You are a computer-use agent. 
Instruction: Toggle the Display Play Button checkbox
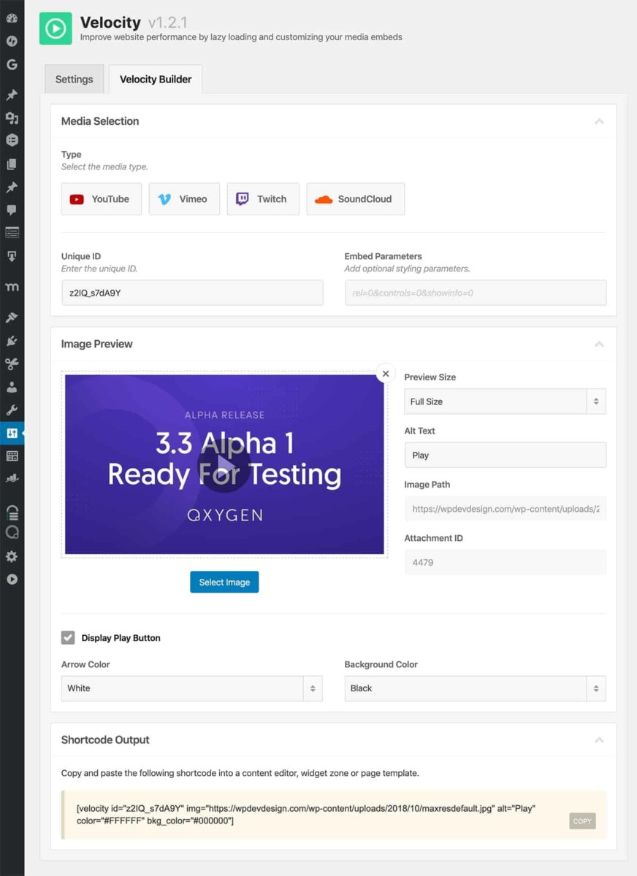point(68,637)
